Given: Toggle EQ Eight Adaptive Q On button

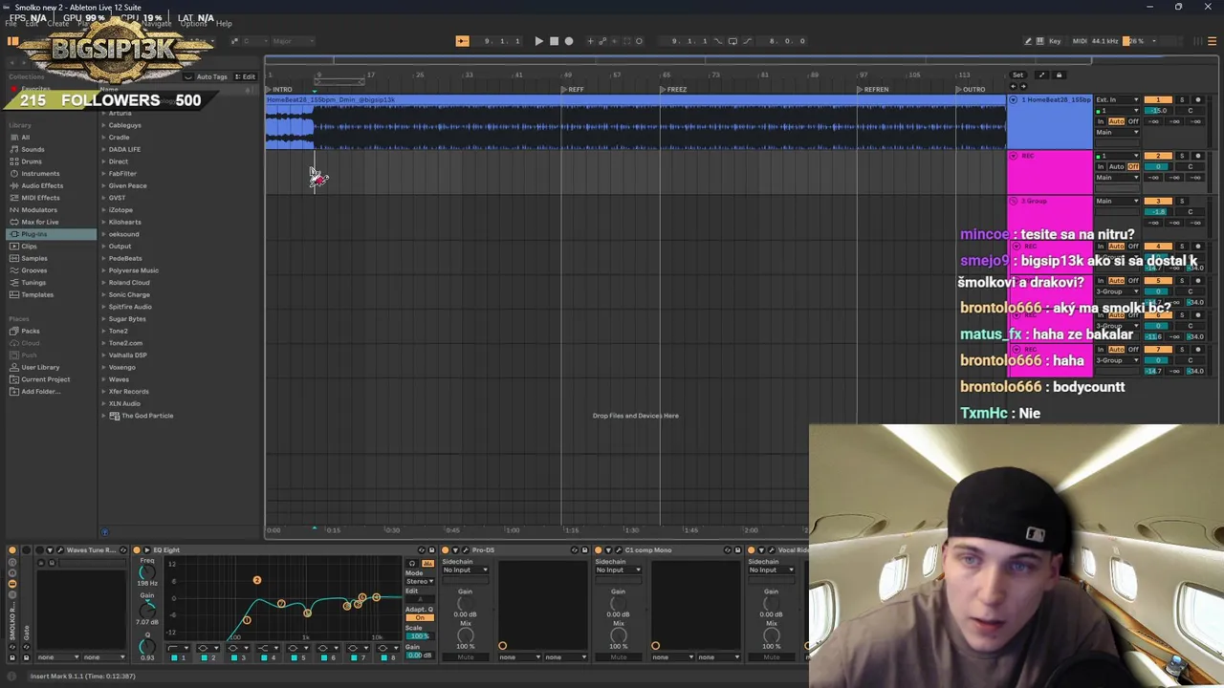Looking at the screenshot, I should click(x=419, y=617).
